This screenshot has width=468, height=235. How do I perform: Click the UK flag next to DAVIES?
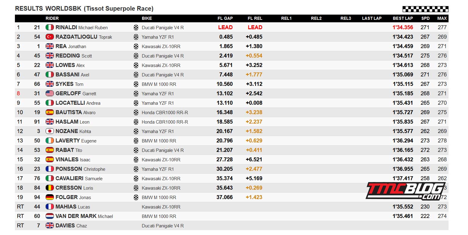(50, 226)
